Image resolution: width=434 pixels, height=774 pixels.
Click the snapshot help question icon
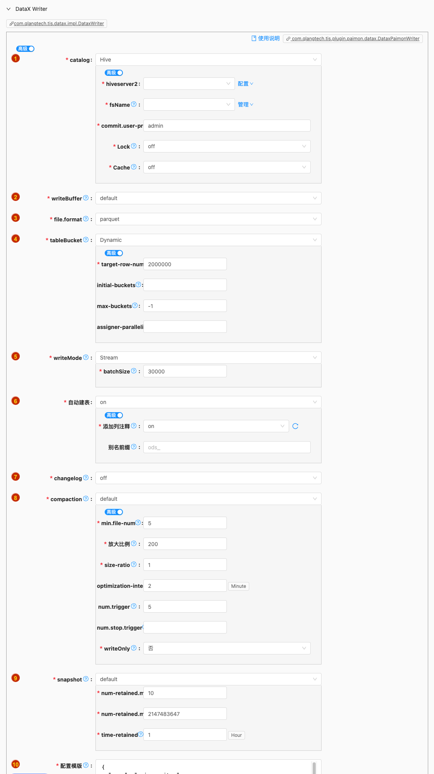(86, 679)
